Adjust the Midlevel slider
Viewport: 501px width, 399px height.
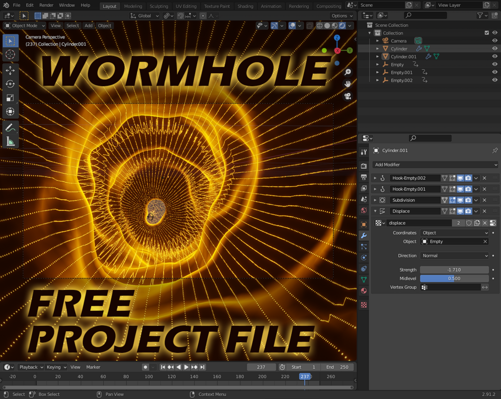[454, 278]
